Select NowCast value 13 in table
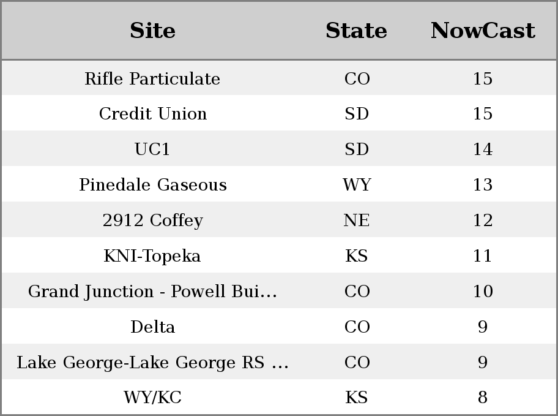 (x=483, y=184)
